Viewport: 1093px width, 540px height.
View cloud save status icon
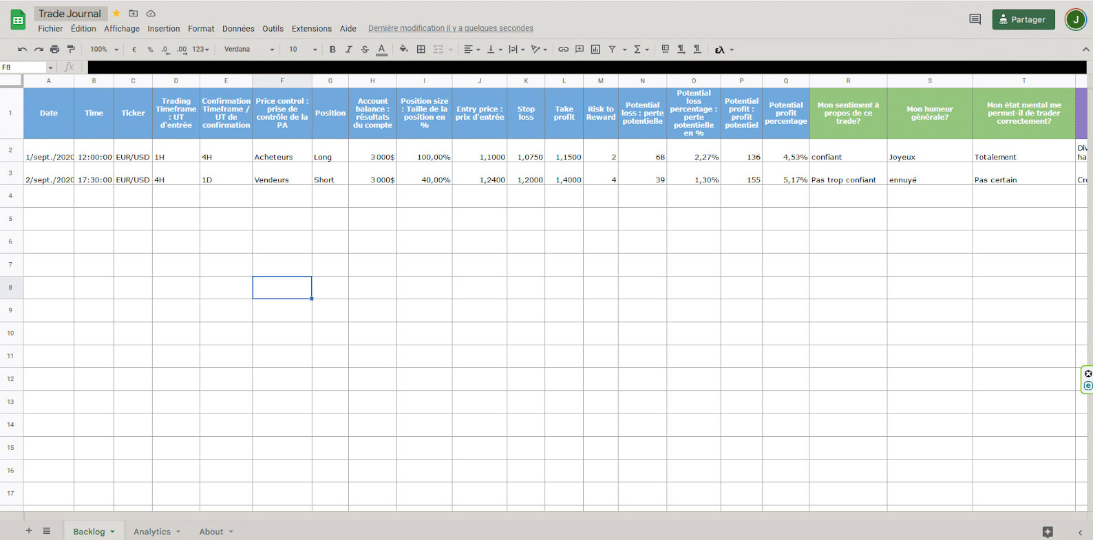click(x=151, y=13)
